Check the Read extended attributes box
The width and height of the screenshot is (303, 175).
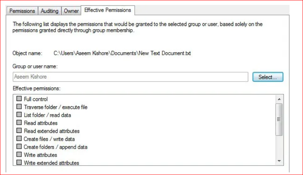pyautogui.click(x=19, y=130)
